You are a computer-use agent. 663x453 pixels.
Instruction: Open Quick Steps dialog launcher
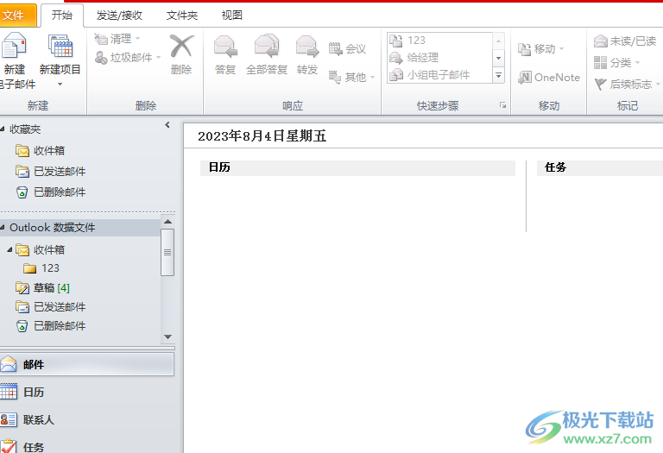pyautogui.click(x=502, y=105)
